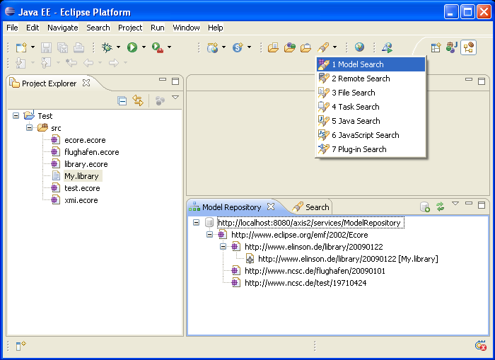The height and width of the screenshot is (360, 495).
Task: Click the New Dynamic Web Project globe icon
Action: [212, 47]
